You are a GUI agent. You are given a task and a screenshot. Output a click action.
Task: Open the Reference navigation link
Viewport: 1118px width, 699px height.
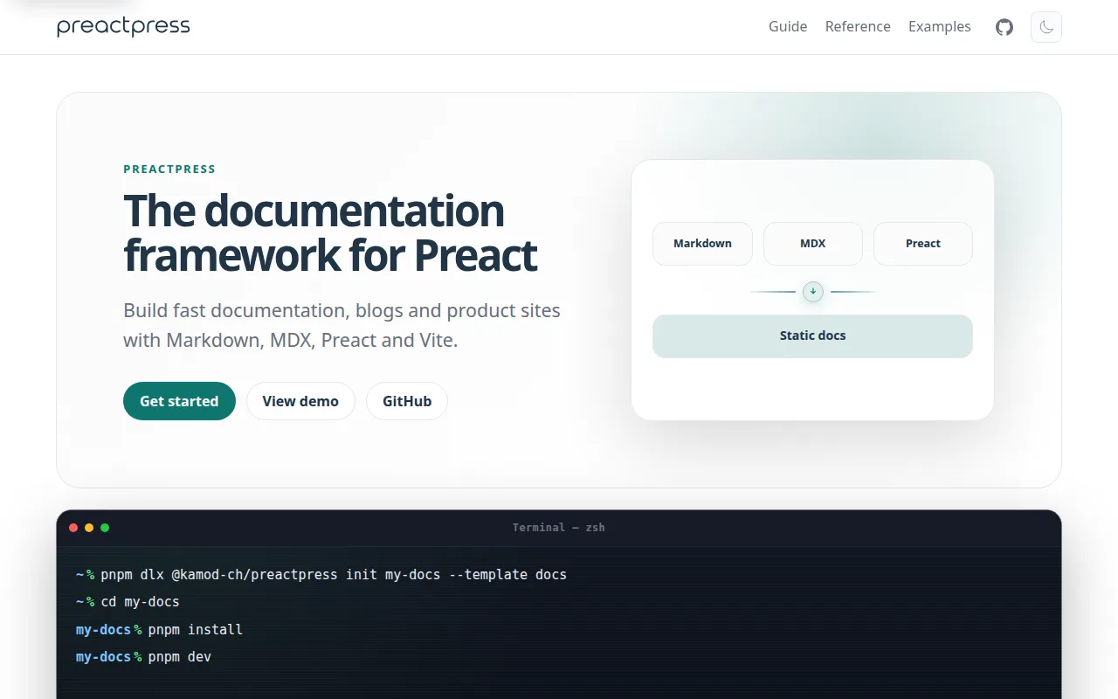coord(858,27)
